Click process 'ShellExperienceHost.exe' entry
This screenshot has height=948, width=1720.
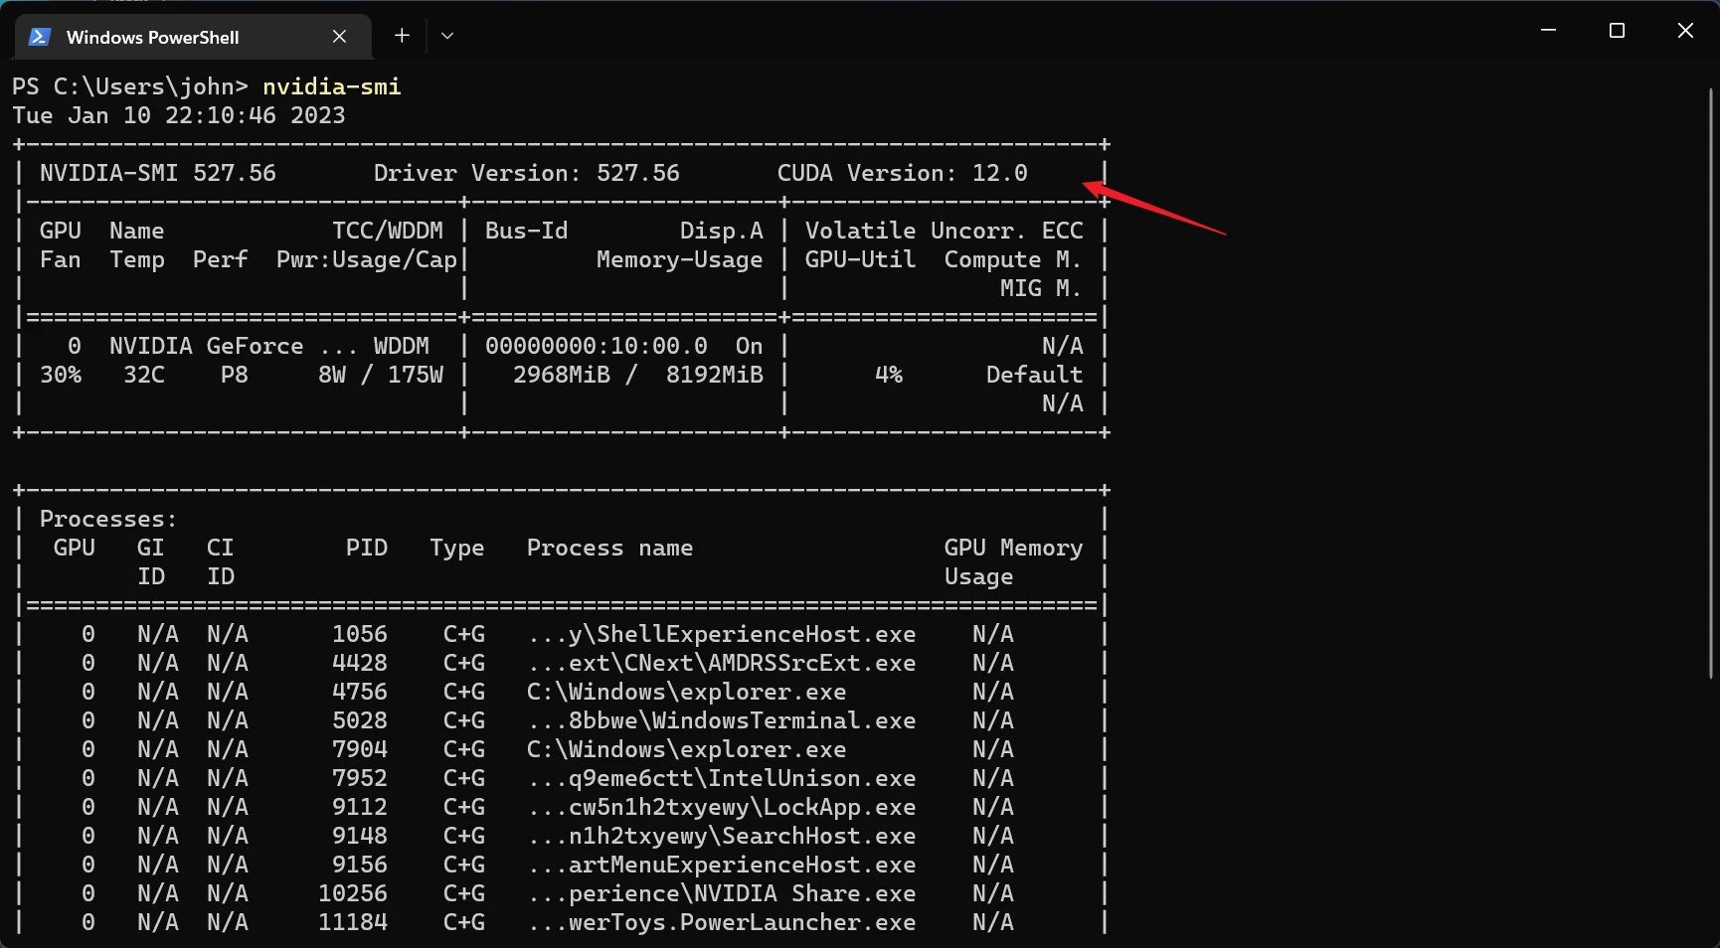pos(722,634)
